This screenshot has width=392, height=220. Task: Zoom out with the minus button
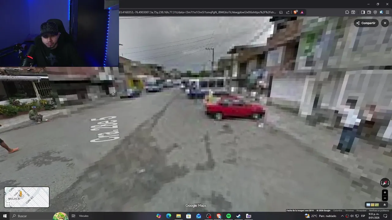point(385,198)
